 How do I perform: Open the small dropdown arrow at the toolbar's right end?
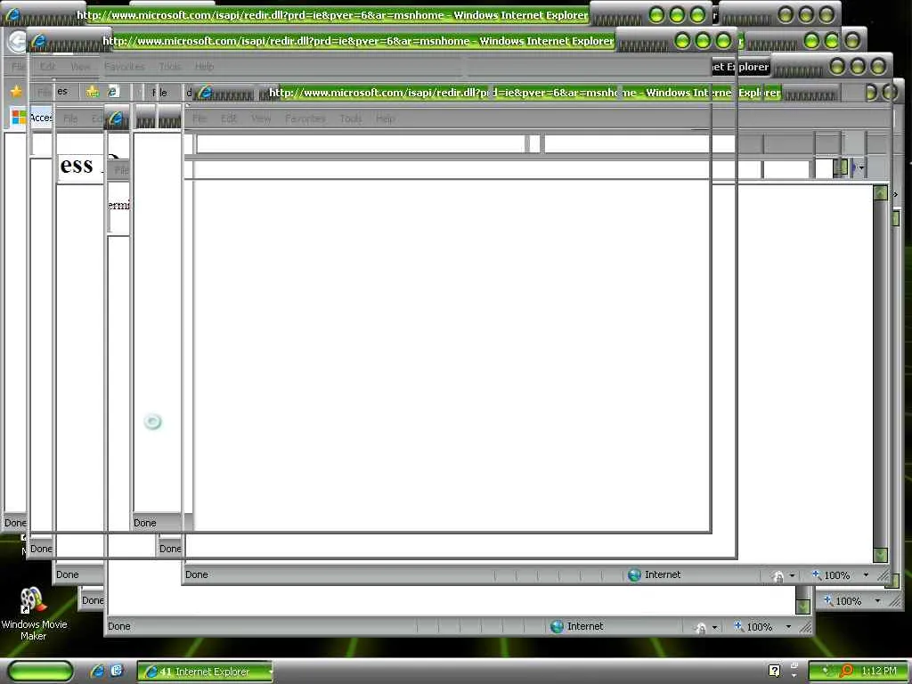click(x=861, y=168)
